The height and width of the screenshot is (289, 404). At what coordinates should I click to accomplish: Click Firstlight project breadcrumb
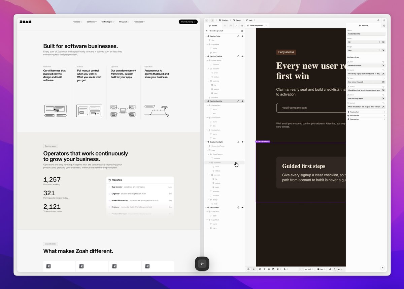click(224, 20)
